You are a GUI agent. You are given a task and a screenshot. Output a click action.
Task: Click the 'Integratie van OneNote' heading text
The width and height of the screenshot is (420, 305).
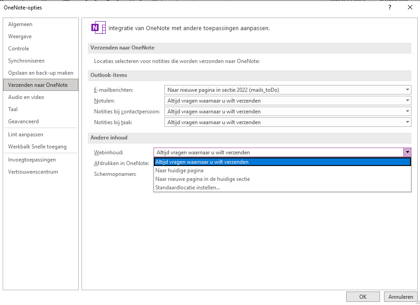[x=189, y=28]
